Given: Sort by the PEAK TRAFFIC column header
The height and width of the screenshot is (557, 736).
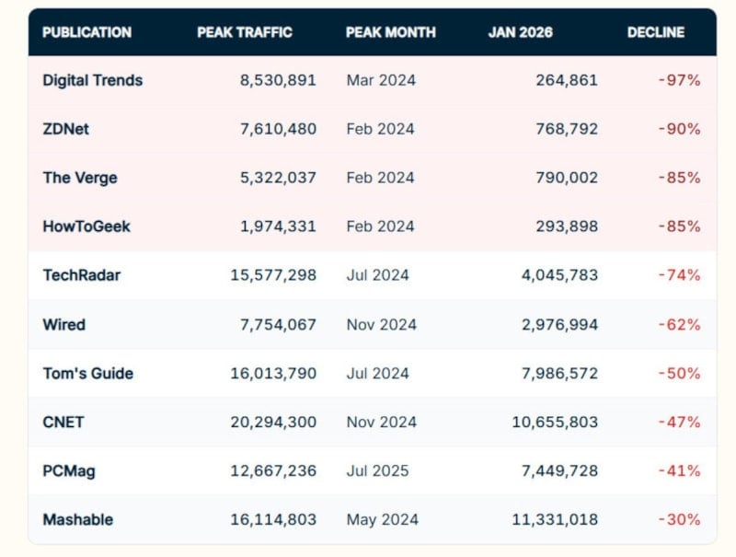Looking at the screenshot, I should coord(244,32).
